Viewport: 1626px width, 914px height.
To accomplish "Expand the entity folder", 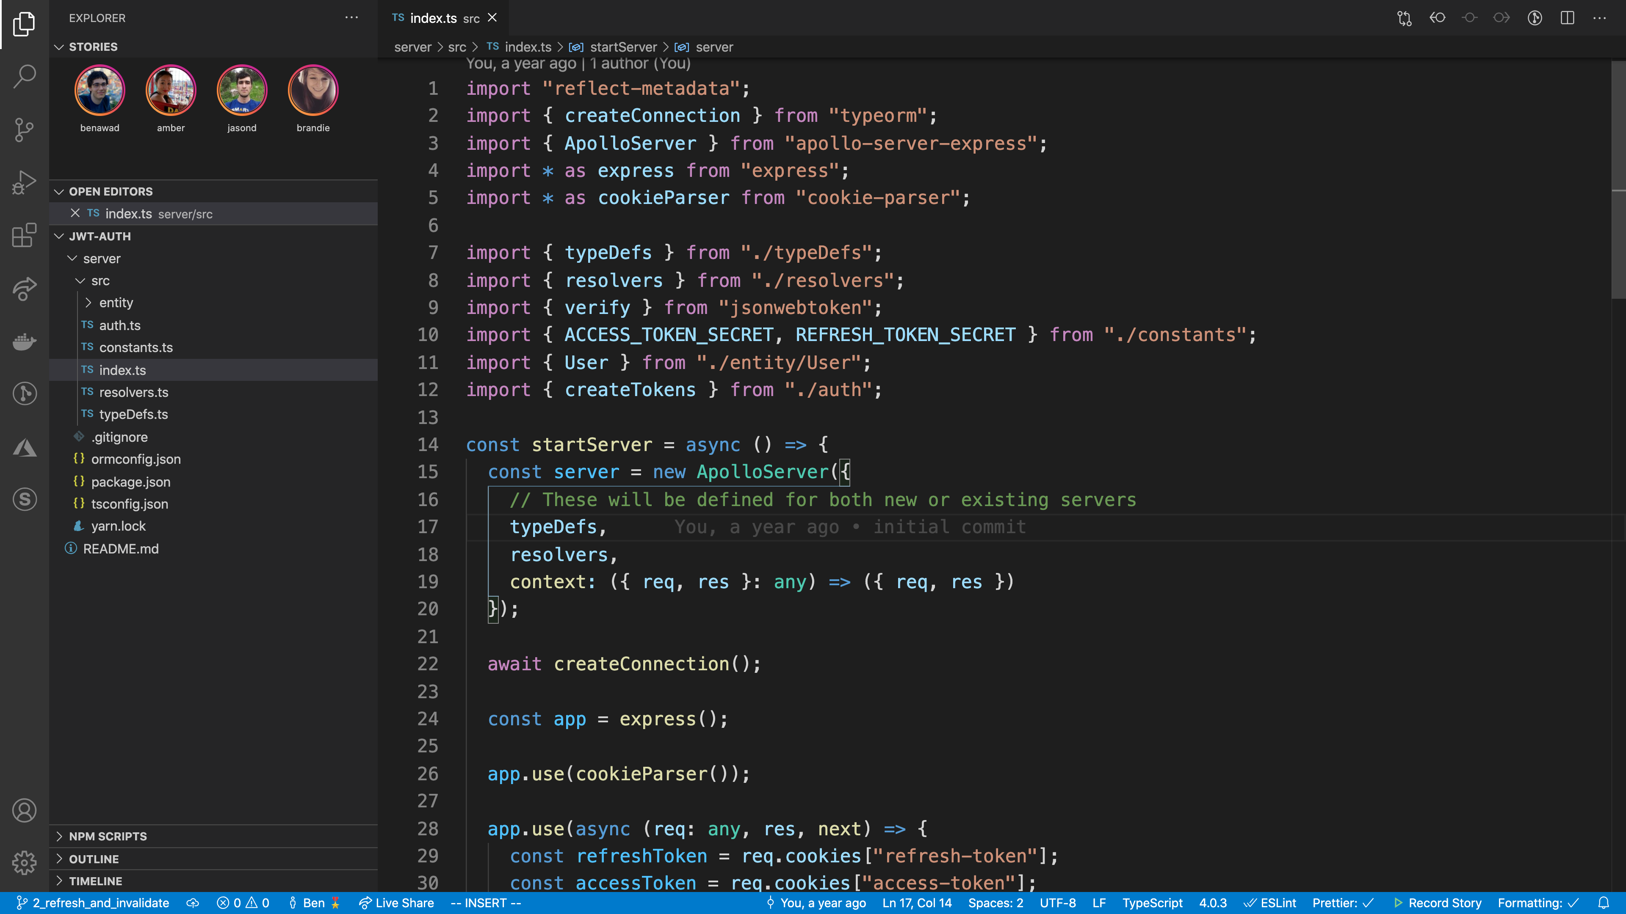I will (x=116, y=303).
